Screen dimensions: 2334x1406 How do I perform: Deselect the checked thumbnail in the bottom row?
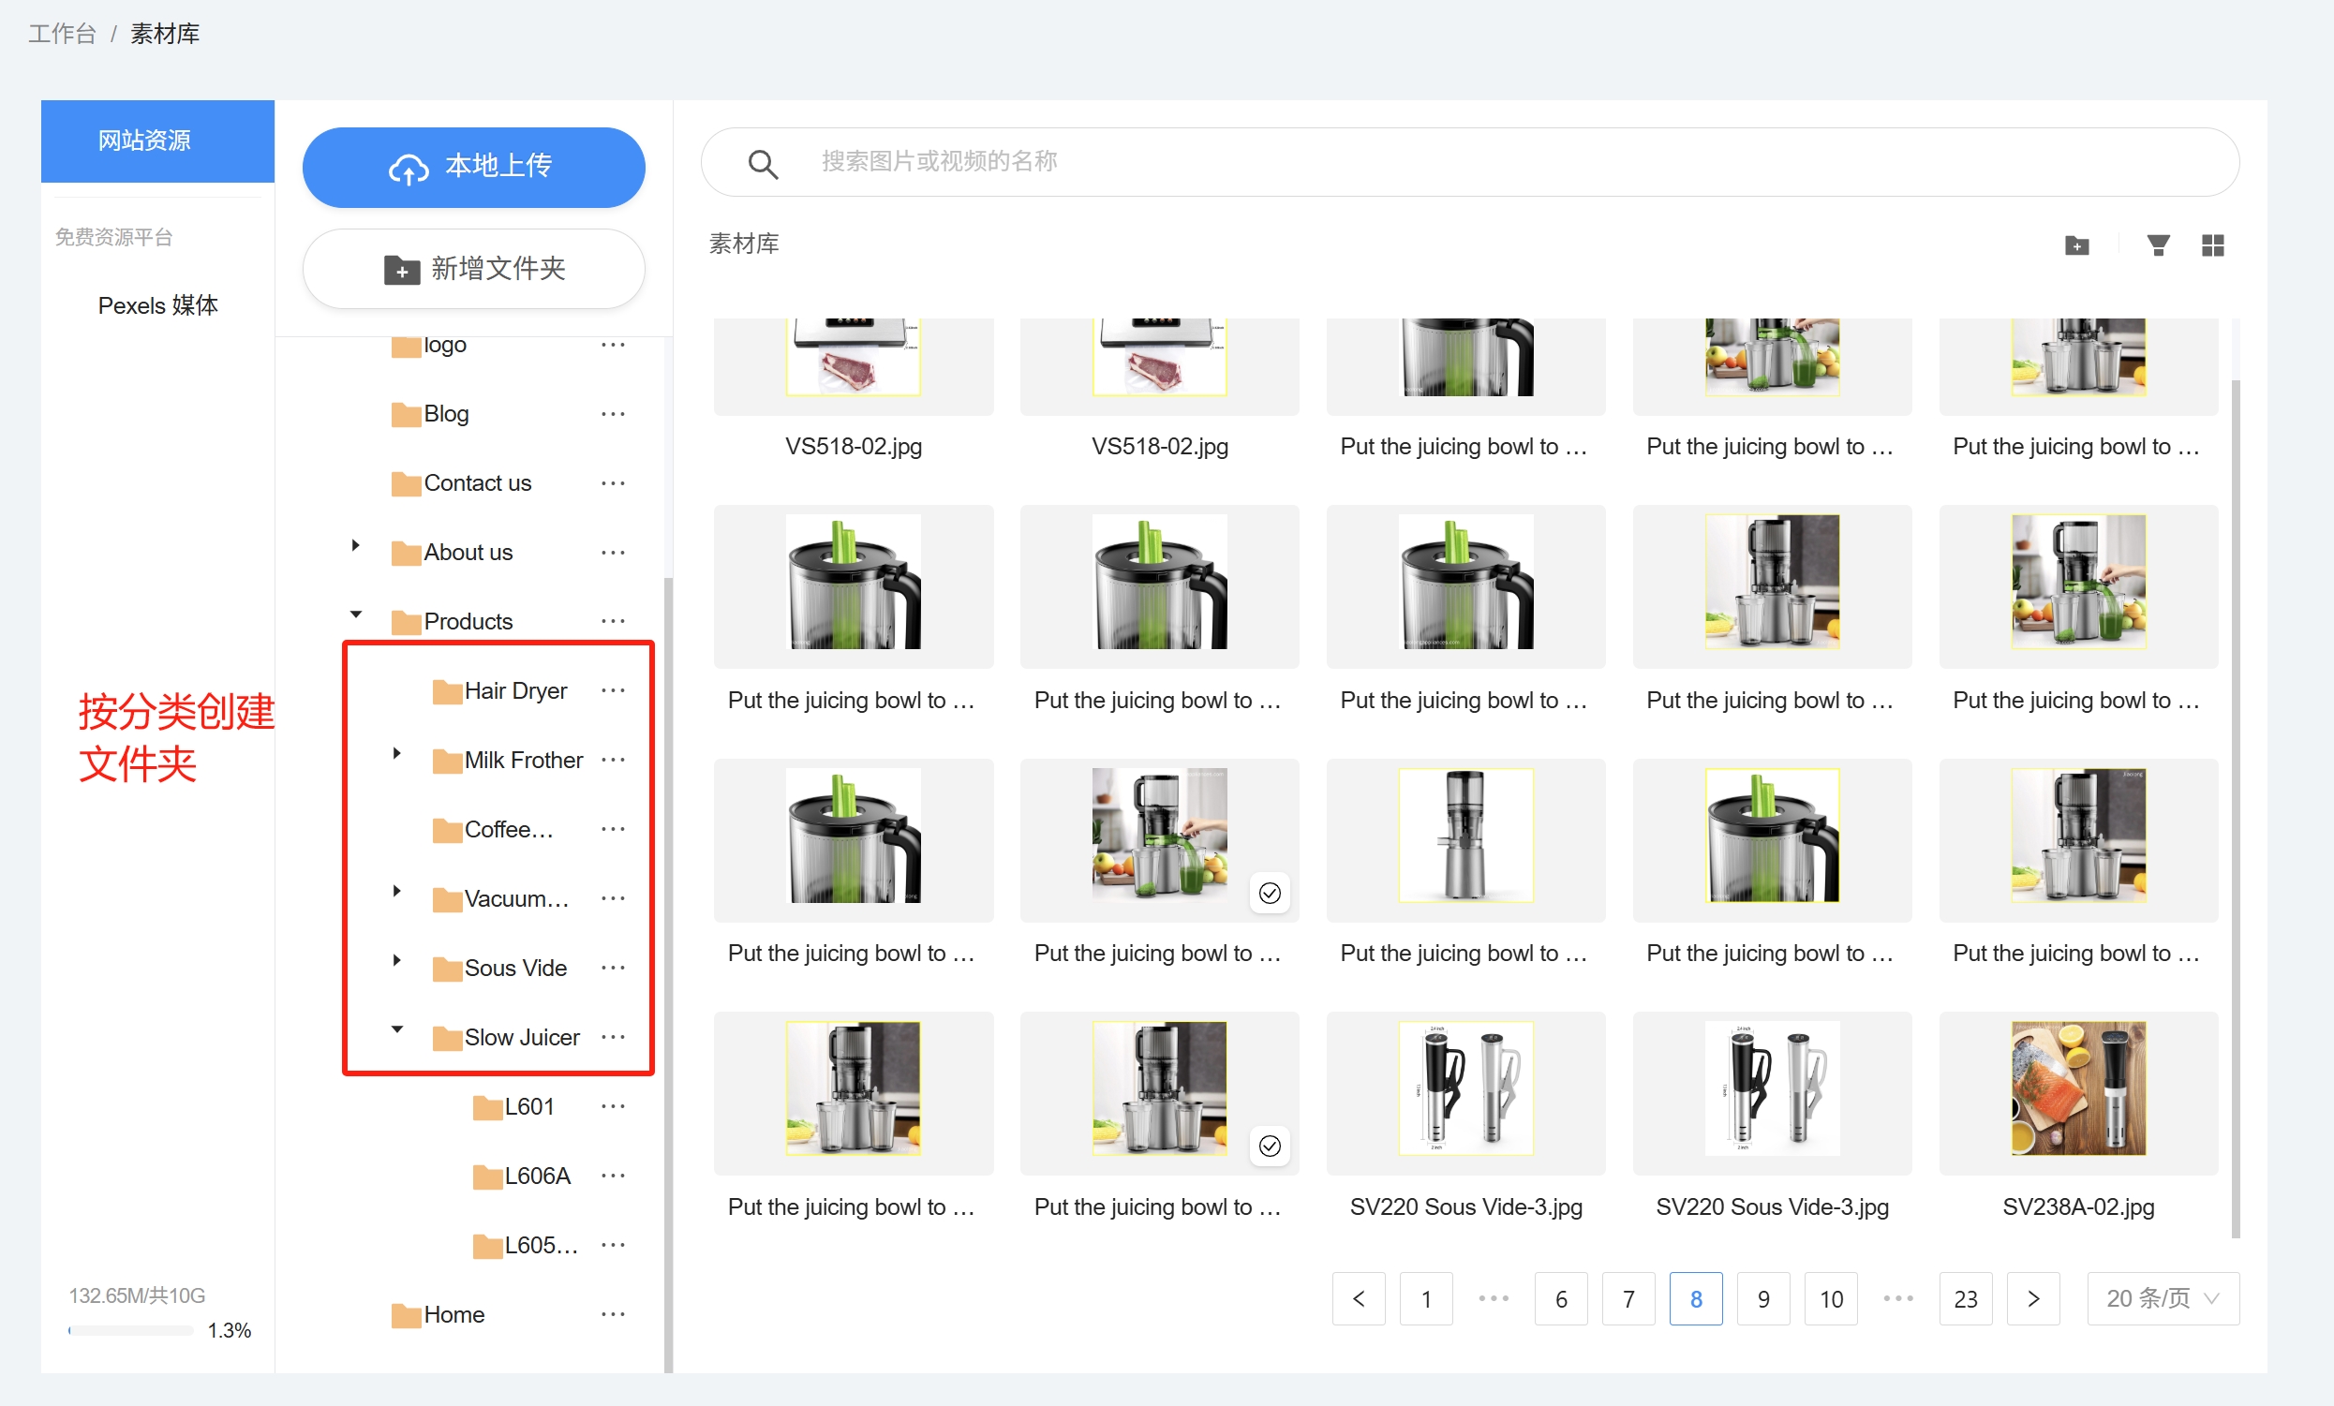tap(1270, 1147)
